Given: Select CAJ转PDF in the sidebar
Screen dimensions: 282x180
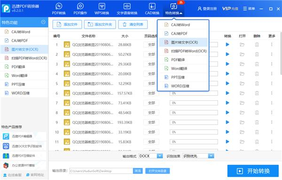Looking at the screenshot, I should point(24,40).
